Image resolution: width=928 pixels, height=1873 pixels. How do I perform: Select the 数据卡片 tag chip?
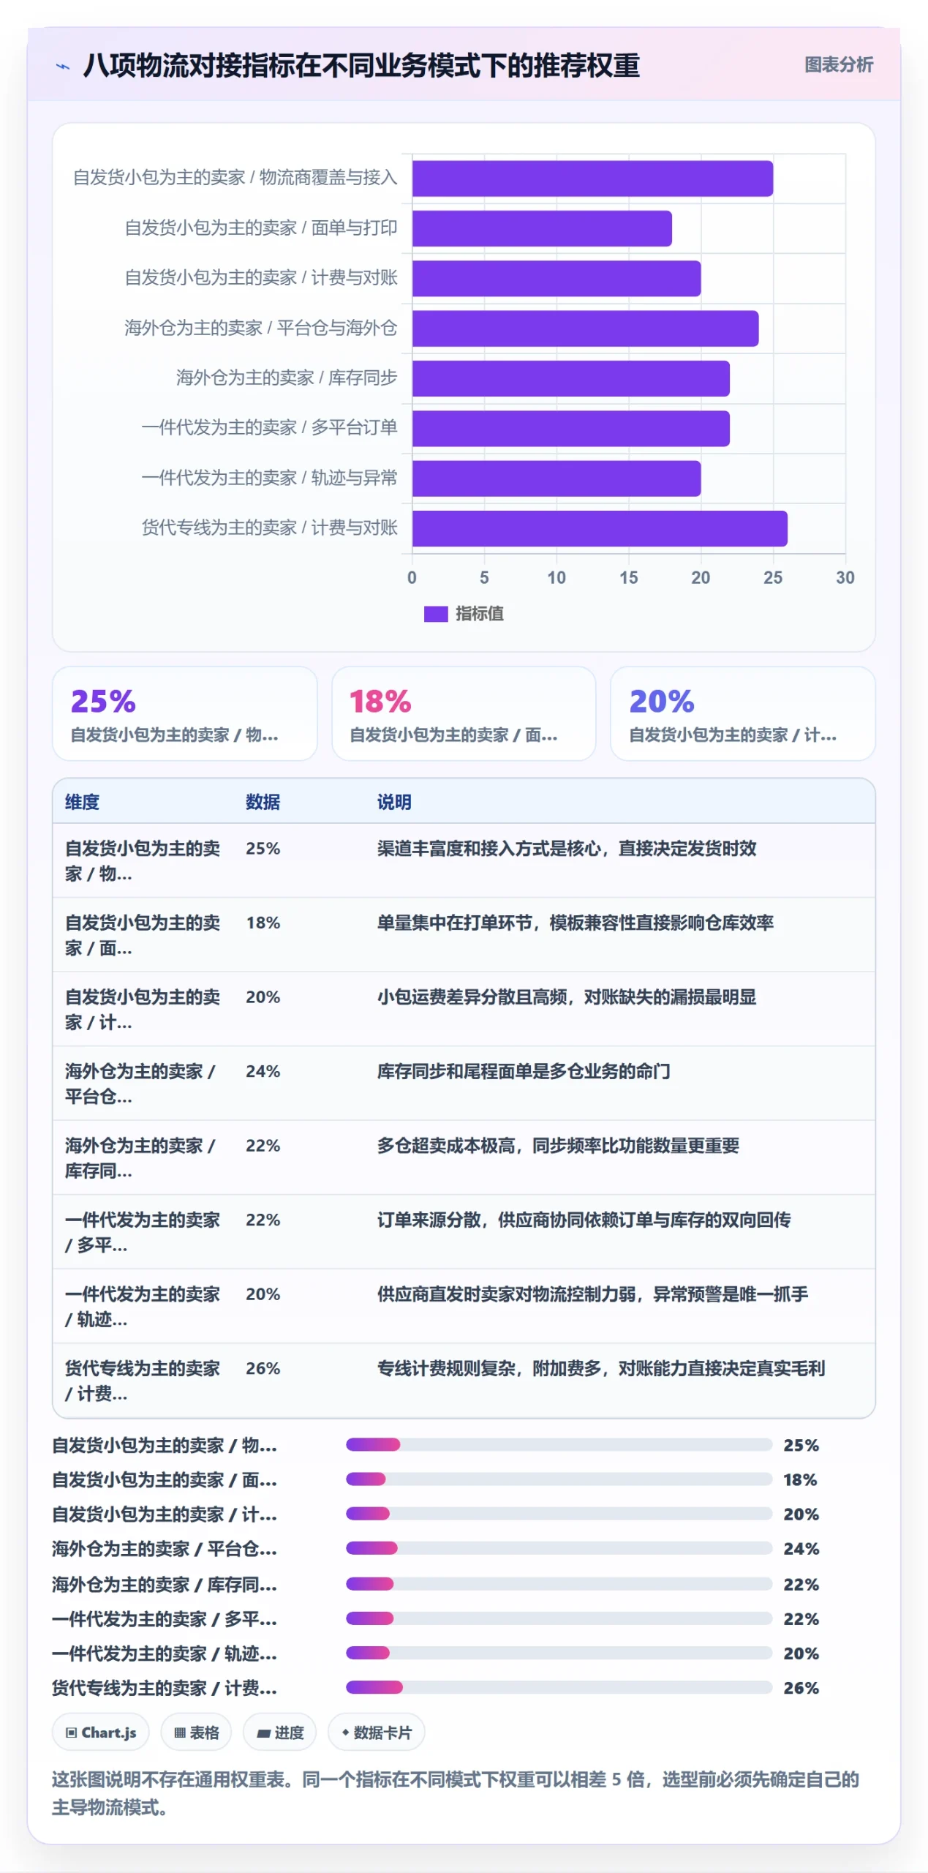[376, 1732]
